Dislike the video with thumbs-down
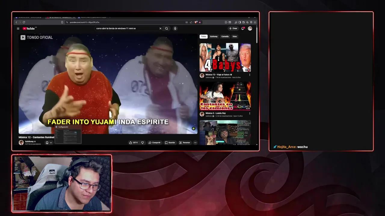 point(143,143)
